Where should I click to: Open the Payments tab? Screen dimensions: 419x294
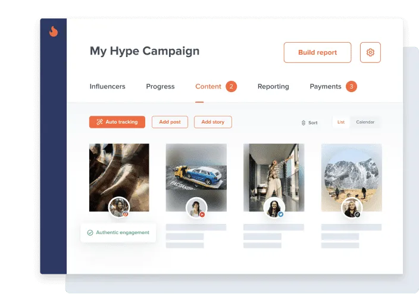(x=326, y=87)
